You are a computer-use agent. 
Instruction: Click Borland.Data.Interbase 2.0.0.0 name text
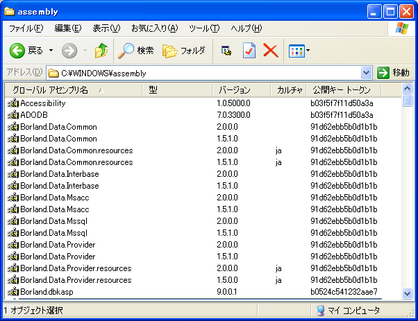[x=60, y=174]
